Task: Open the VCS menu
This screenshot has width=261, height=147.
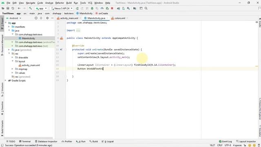Action: click(x=90, y=3)
